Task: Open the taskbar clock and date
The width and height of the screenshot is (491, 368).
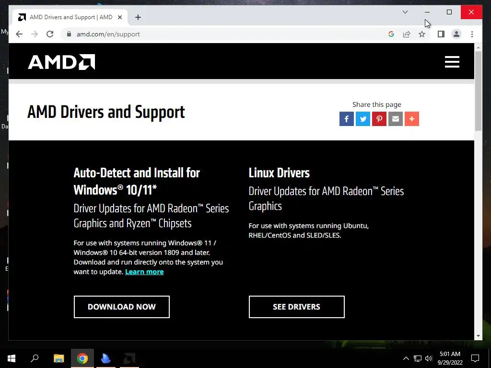Action: pyautogui.click(x=450, y=358)
